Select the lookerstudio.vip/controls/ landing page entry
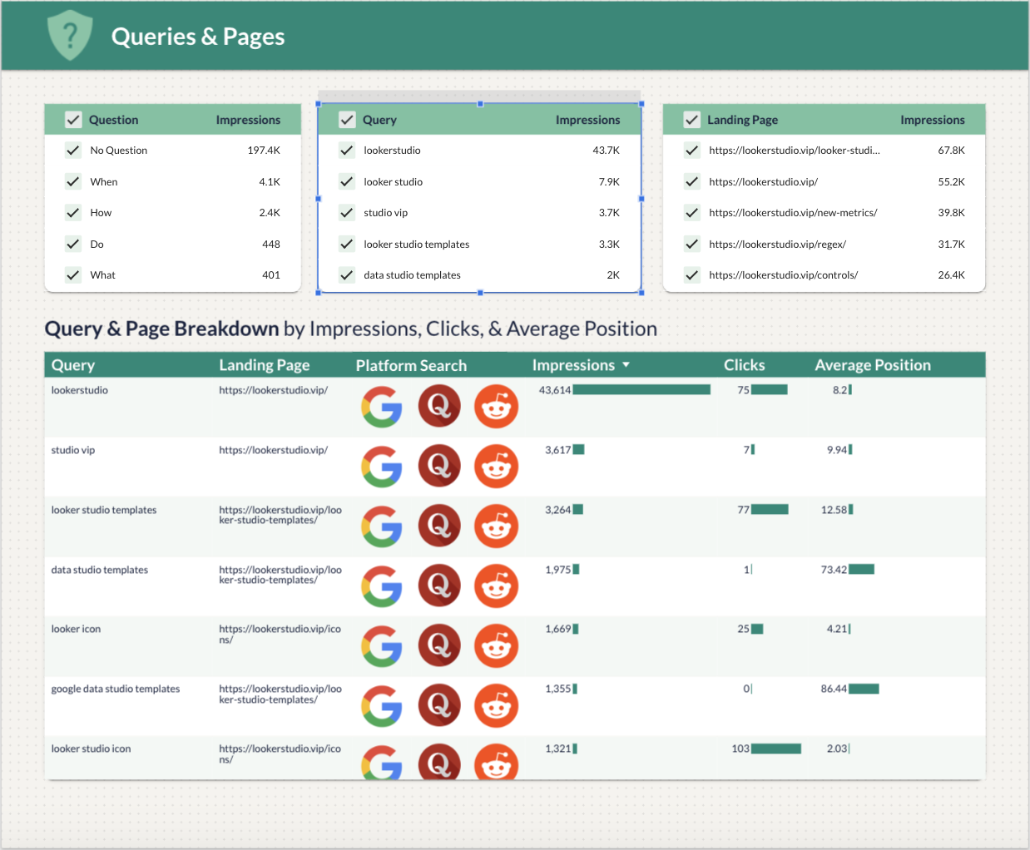Viewport: 1030px width, 850px height. 783,275
